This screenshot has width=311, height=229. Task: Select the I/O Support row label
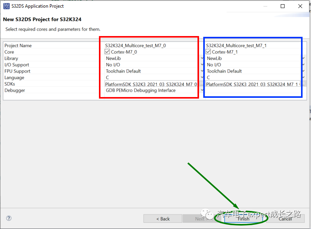(16, 65)
